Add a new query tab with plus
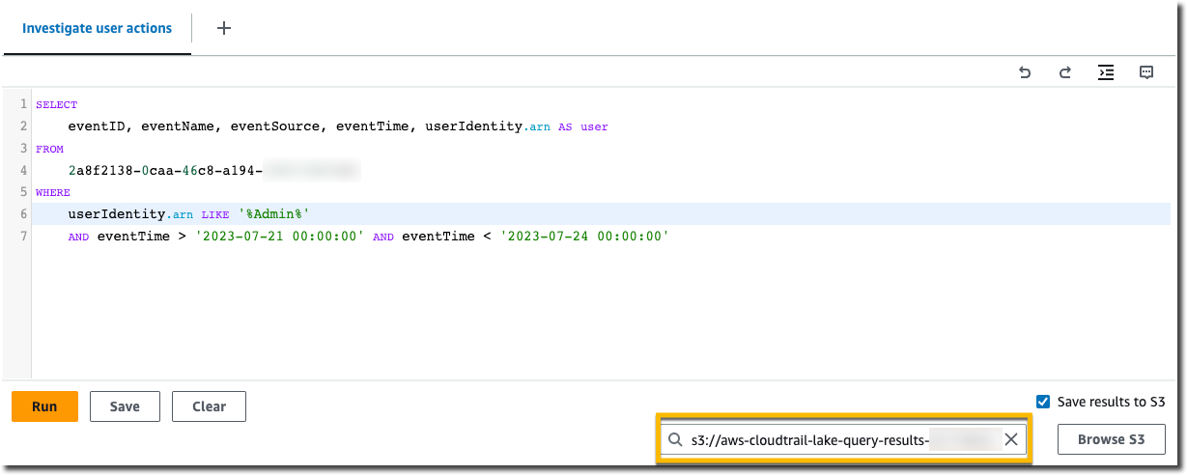 [224, 28]
